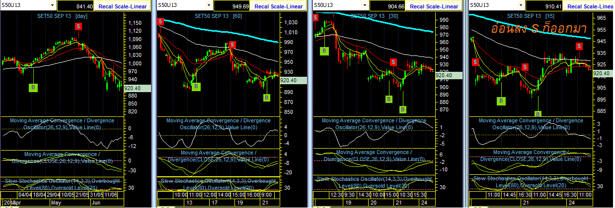615x208 pixels.
Task: Select Slow Stochastics Oscillator label in 15-minute chart
Action: (531, 182)
